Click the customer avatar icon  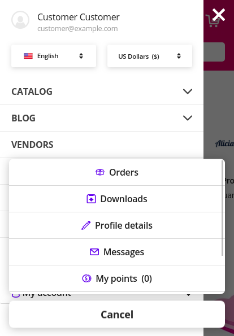tap(20, 20)
